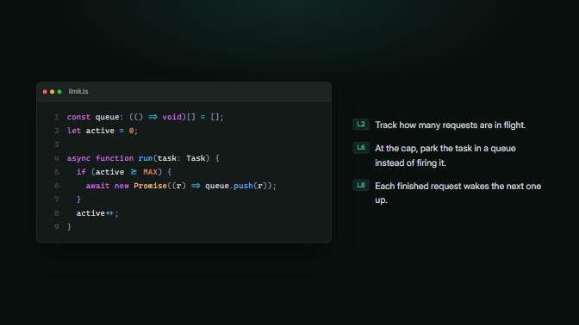Click 'active++' on line 8
This screenshot has width=579, height=325.
click(95, 213)
